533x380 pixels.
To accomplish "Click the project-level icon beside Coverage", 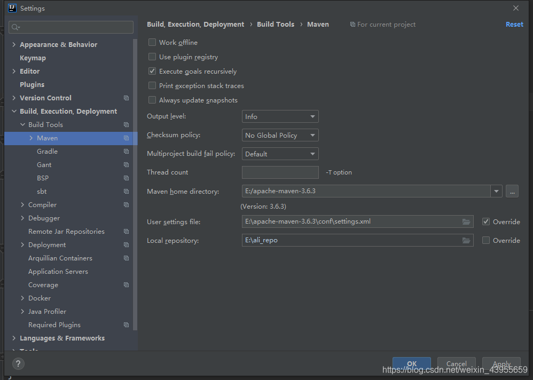I will coord(127,284).
